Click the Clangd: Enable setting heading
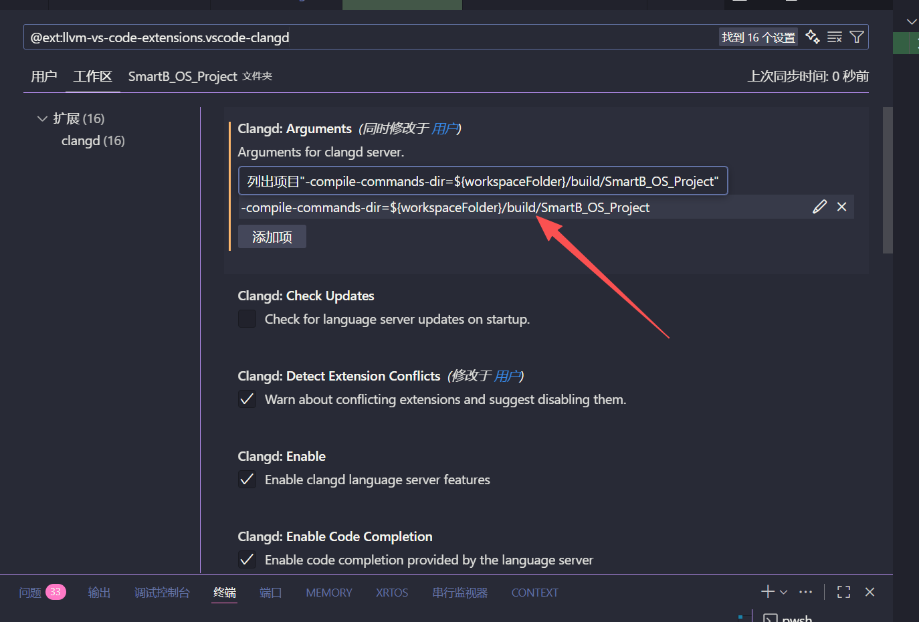 (x=282, y=456)
